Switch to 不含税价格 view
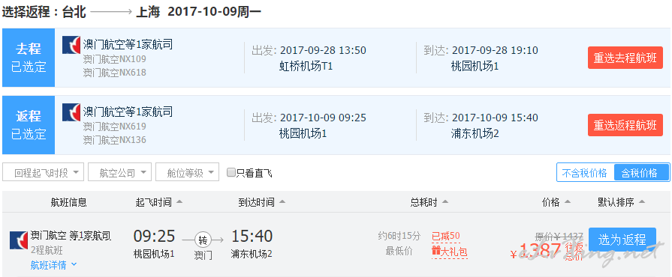 pyautogui.click(x=585, y=173)
